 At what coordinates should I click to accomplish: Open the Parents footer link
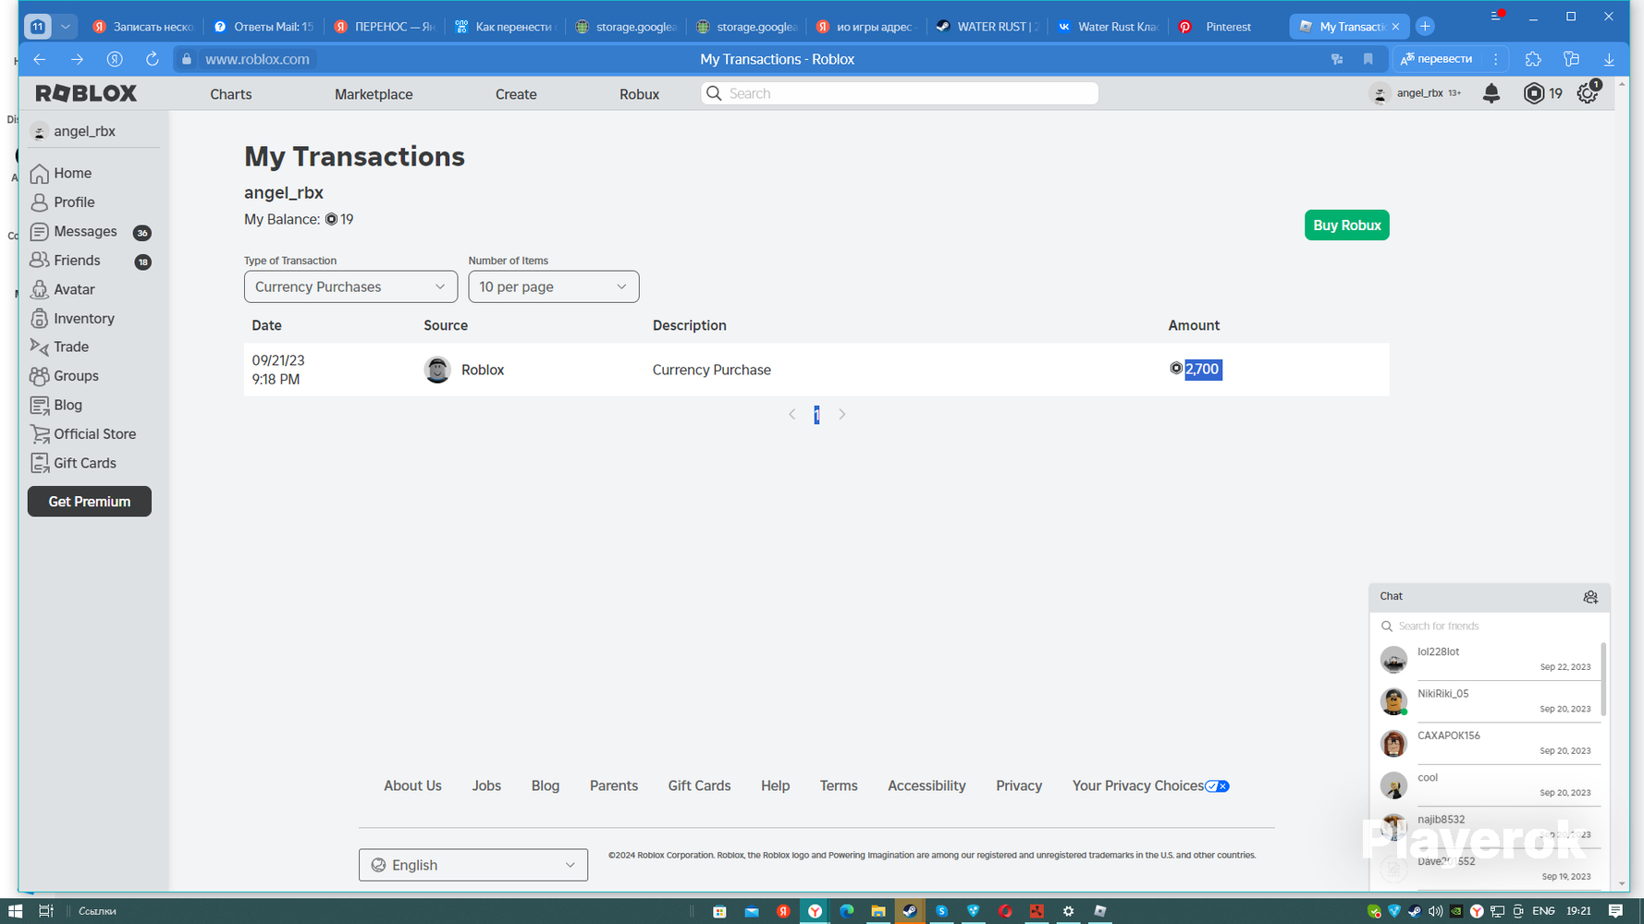(614, 786)
